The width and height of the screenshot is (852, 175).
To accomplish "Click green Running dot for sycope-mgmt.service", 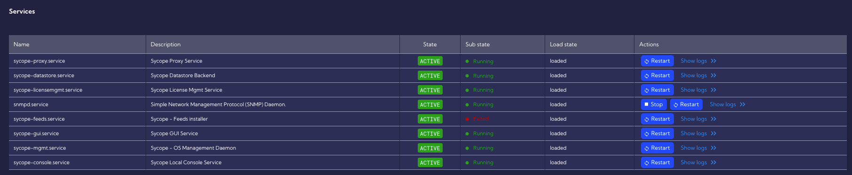I will (x=467, y=148).
